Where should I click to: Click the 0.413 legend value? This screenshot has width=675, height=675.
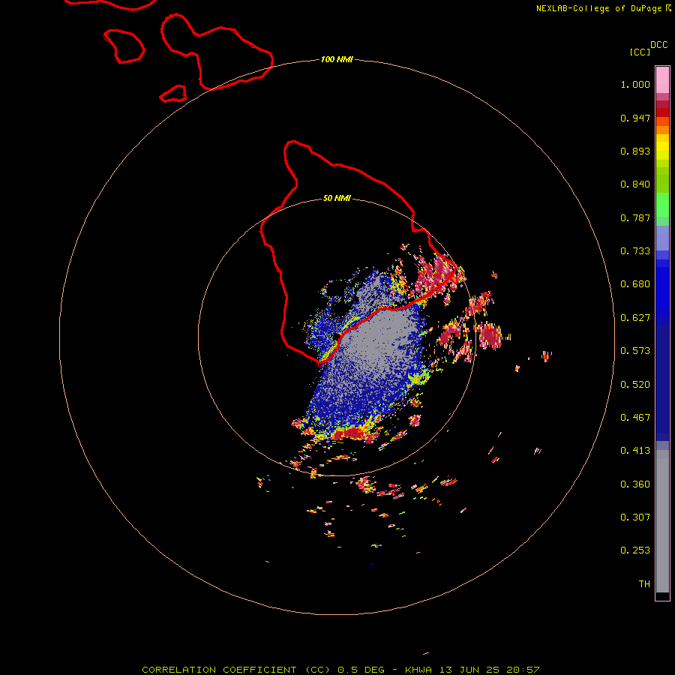tap(635, 451)
